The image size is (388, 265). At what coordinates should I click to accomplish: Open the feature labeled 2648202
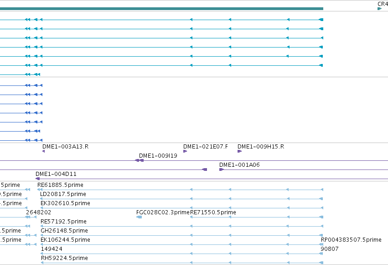pos(39,212)
